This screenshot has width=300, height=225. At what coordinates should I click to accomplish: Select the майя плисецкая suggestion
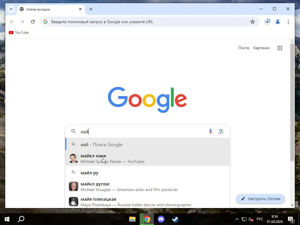(147, 202)
